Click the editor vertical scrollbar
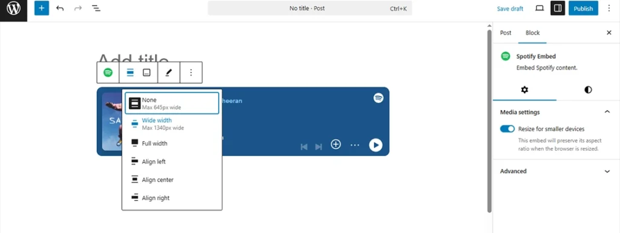This screenshot has height=233, width=620. click(x=489, y=120)
